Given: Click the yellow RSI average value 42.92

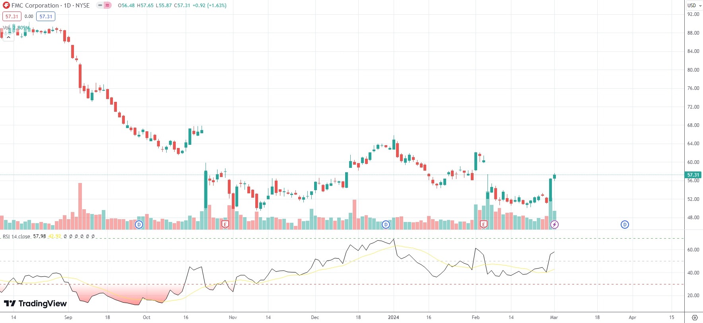Looking at the screenshot, I should 54,236.
